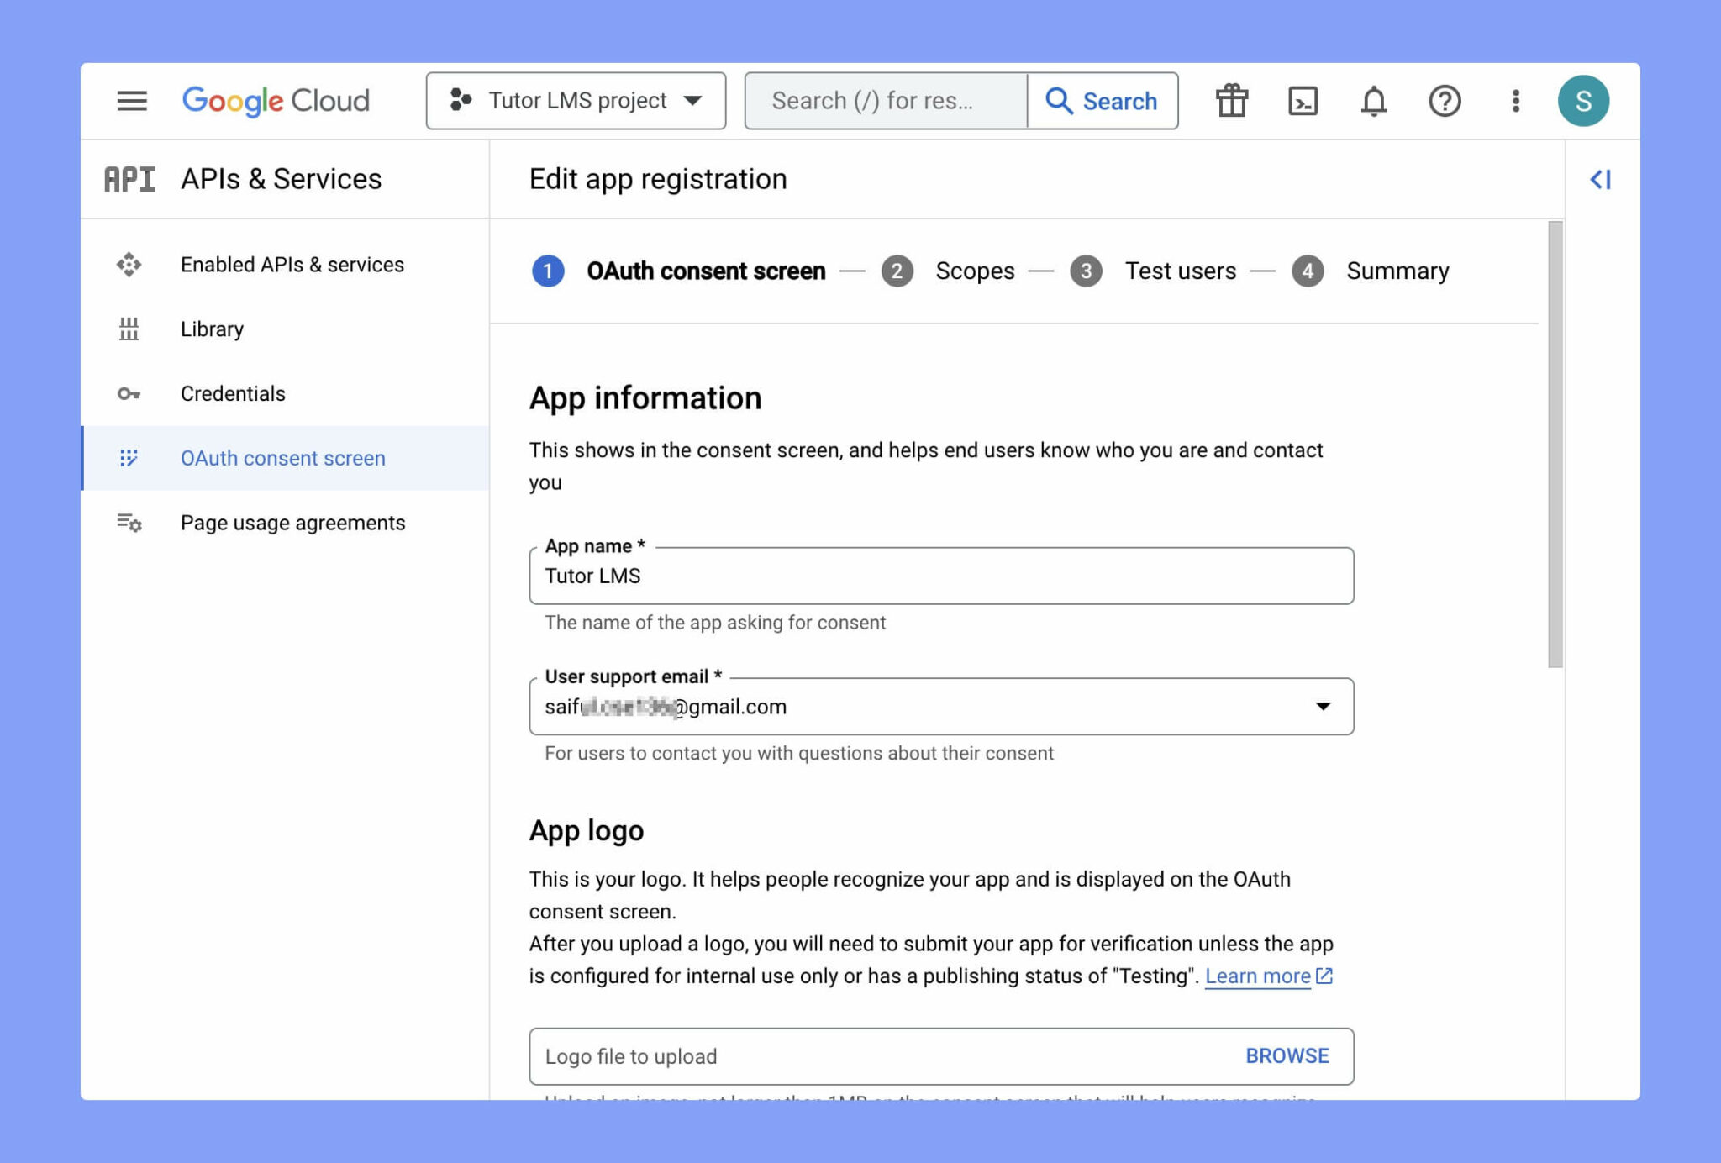Select OAuth consent screen in sidebar
The image size is (1721, 1163).
pyautogui.click(x=283, y=458)
